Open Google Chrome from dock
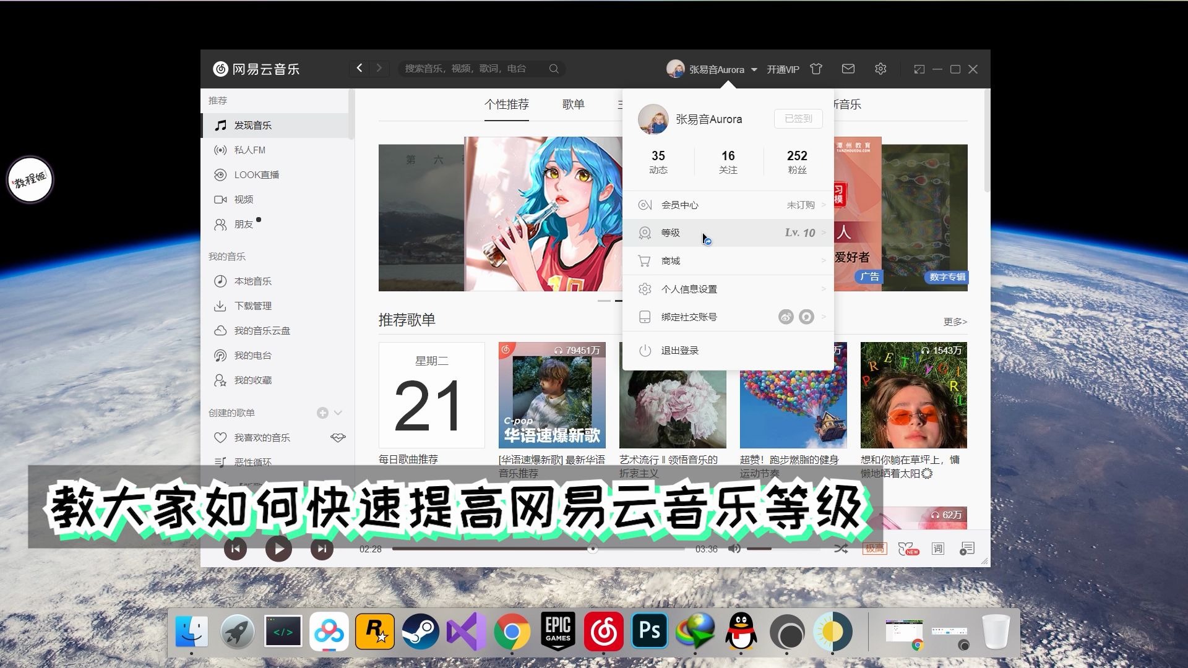 pos(512,632)
